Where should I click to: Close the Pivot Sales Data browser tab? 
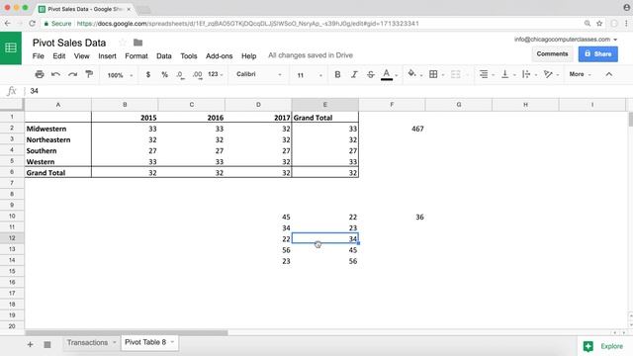click(x=129, y=9)
